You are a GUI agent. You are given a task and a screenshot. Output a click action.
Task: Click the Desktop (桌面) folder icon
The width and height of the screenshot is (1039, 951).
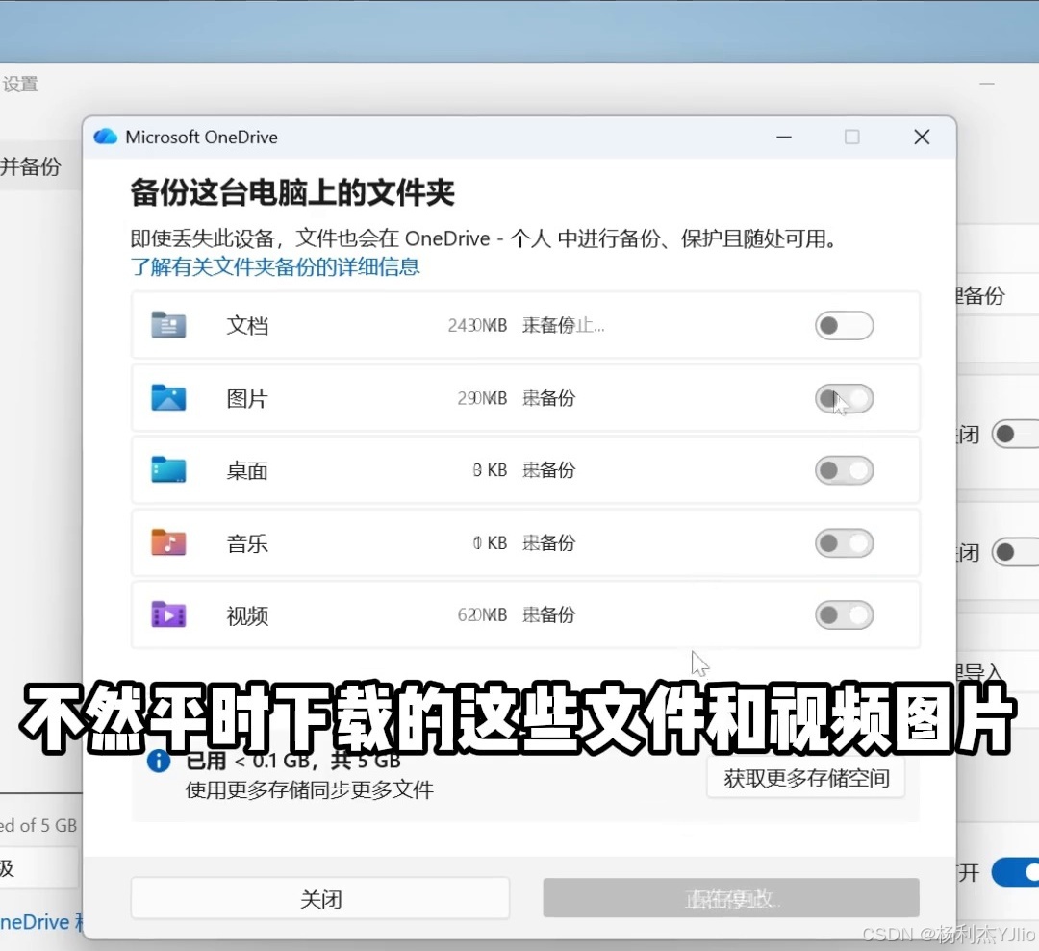point(168,469)
